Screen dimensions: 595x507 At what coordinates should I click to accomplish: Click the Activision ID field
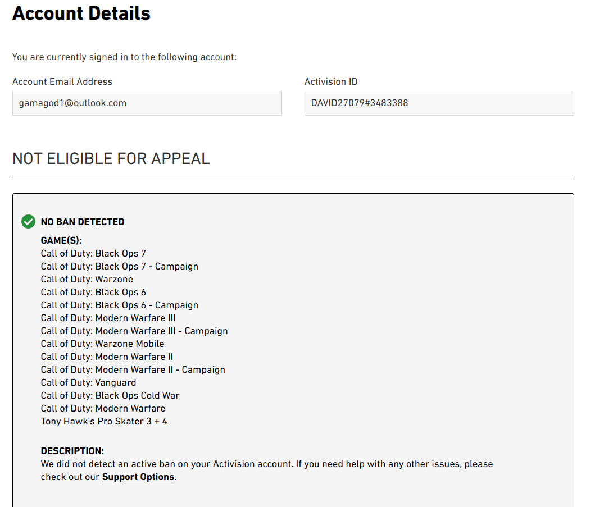[x=439, y=103]
